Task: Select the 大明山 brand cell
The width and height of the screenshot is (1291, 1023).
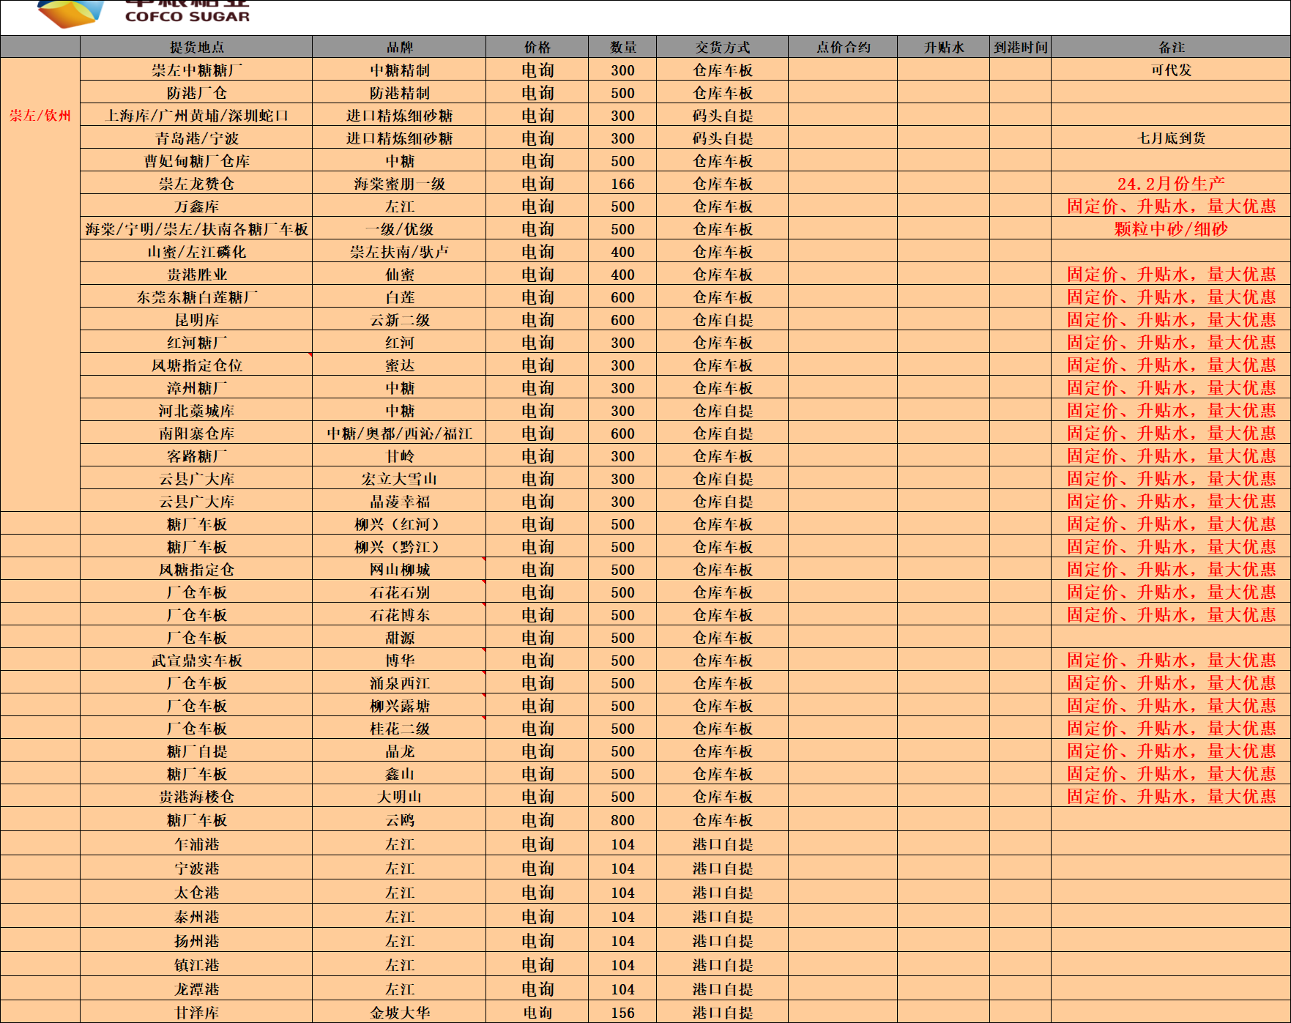Action: pos(399,797)
